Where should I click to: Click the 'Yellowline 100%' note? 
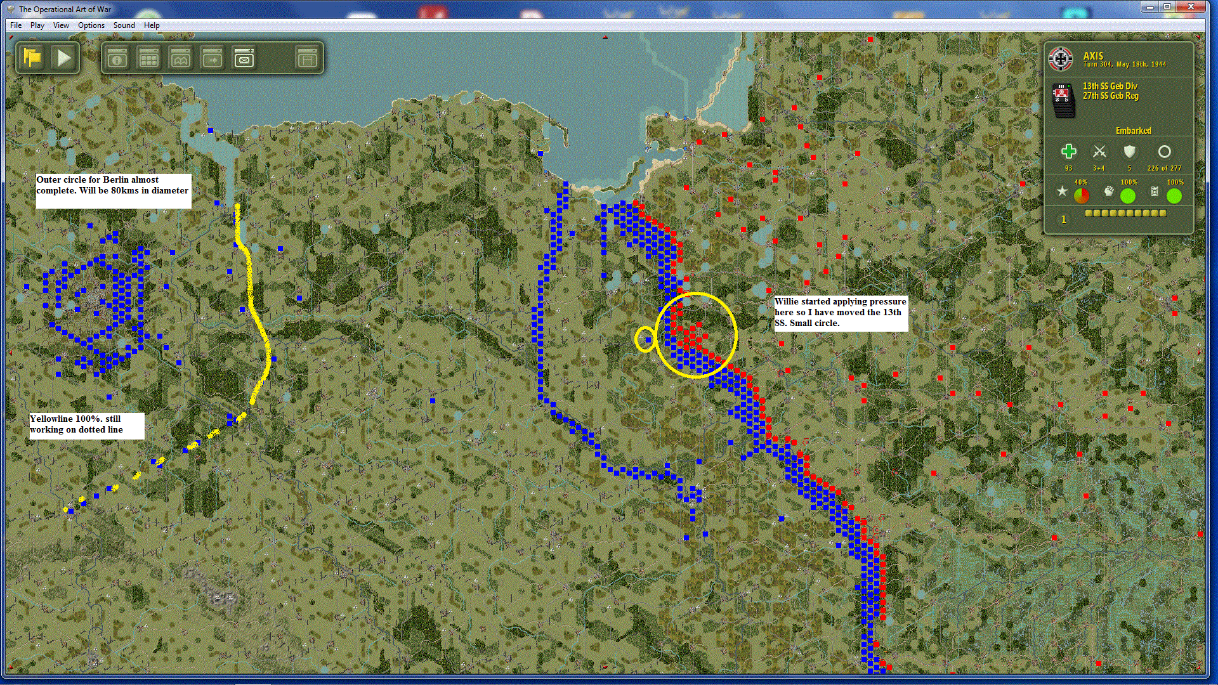pos(87,426)
